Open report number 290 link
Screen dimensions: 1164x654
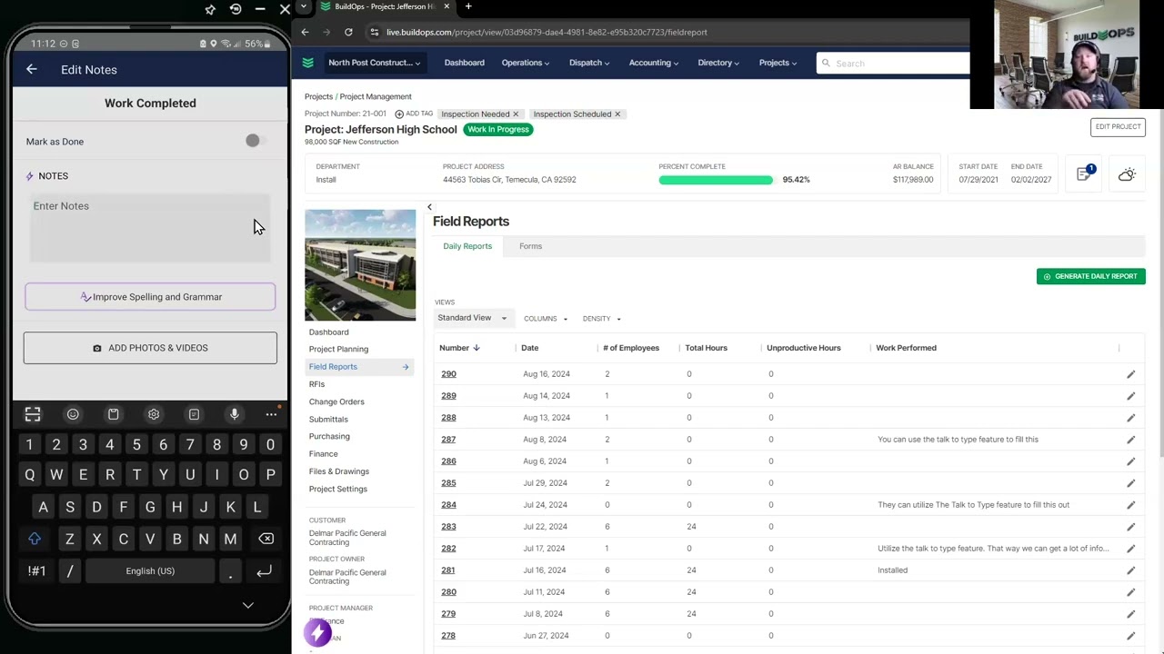point(448,374)
